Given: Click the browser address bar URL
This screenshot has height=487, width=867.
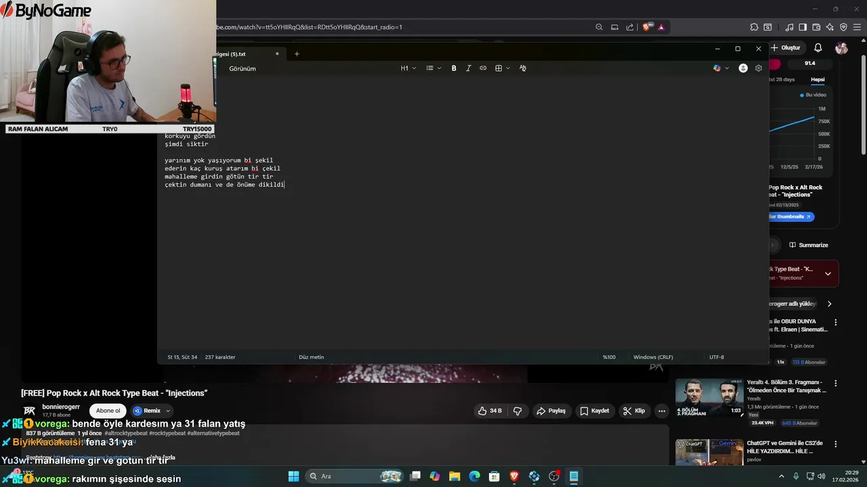Looking at the screenshot, I should click(310, 27).
